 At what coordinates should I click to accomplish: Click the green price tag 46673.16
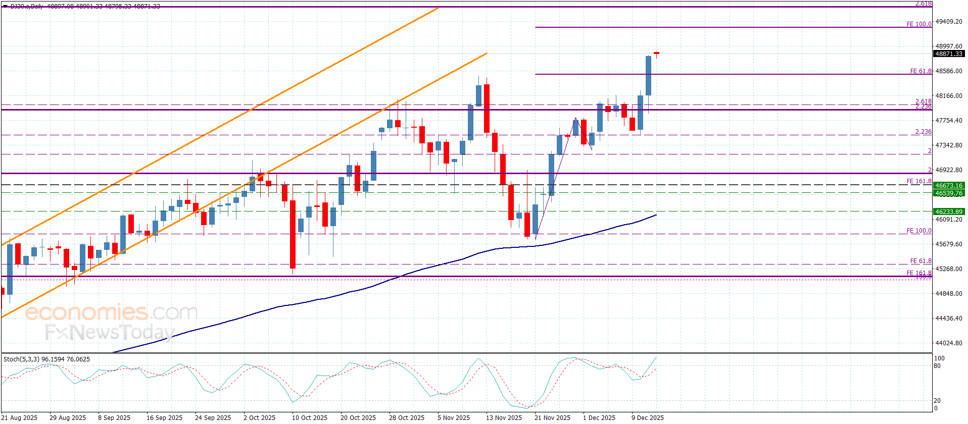click(949, 185)
